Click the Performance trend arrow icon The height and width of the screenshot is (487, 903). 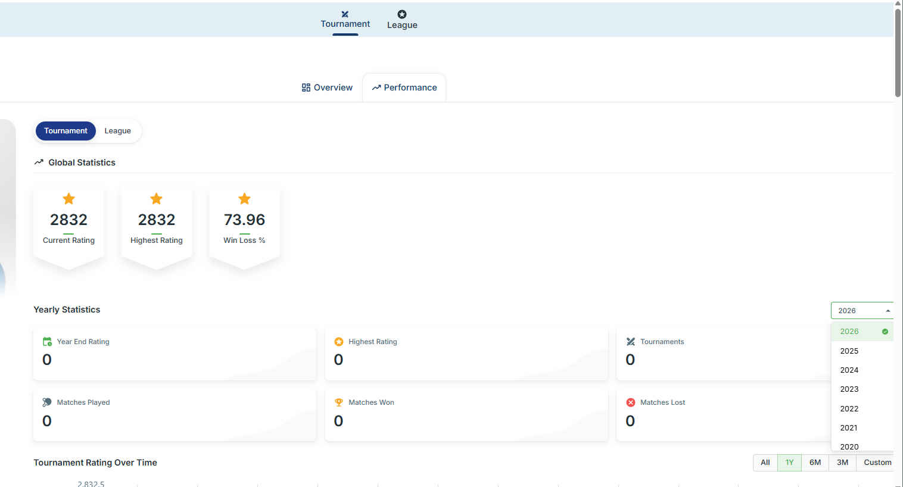point(376,88)
